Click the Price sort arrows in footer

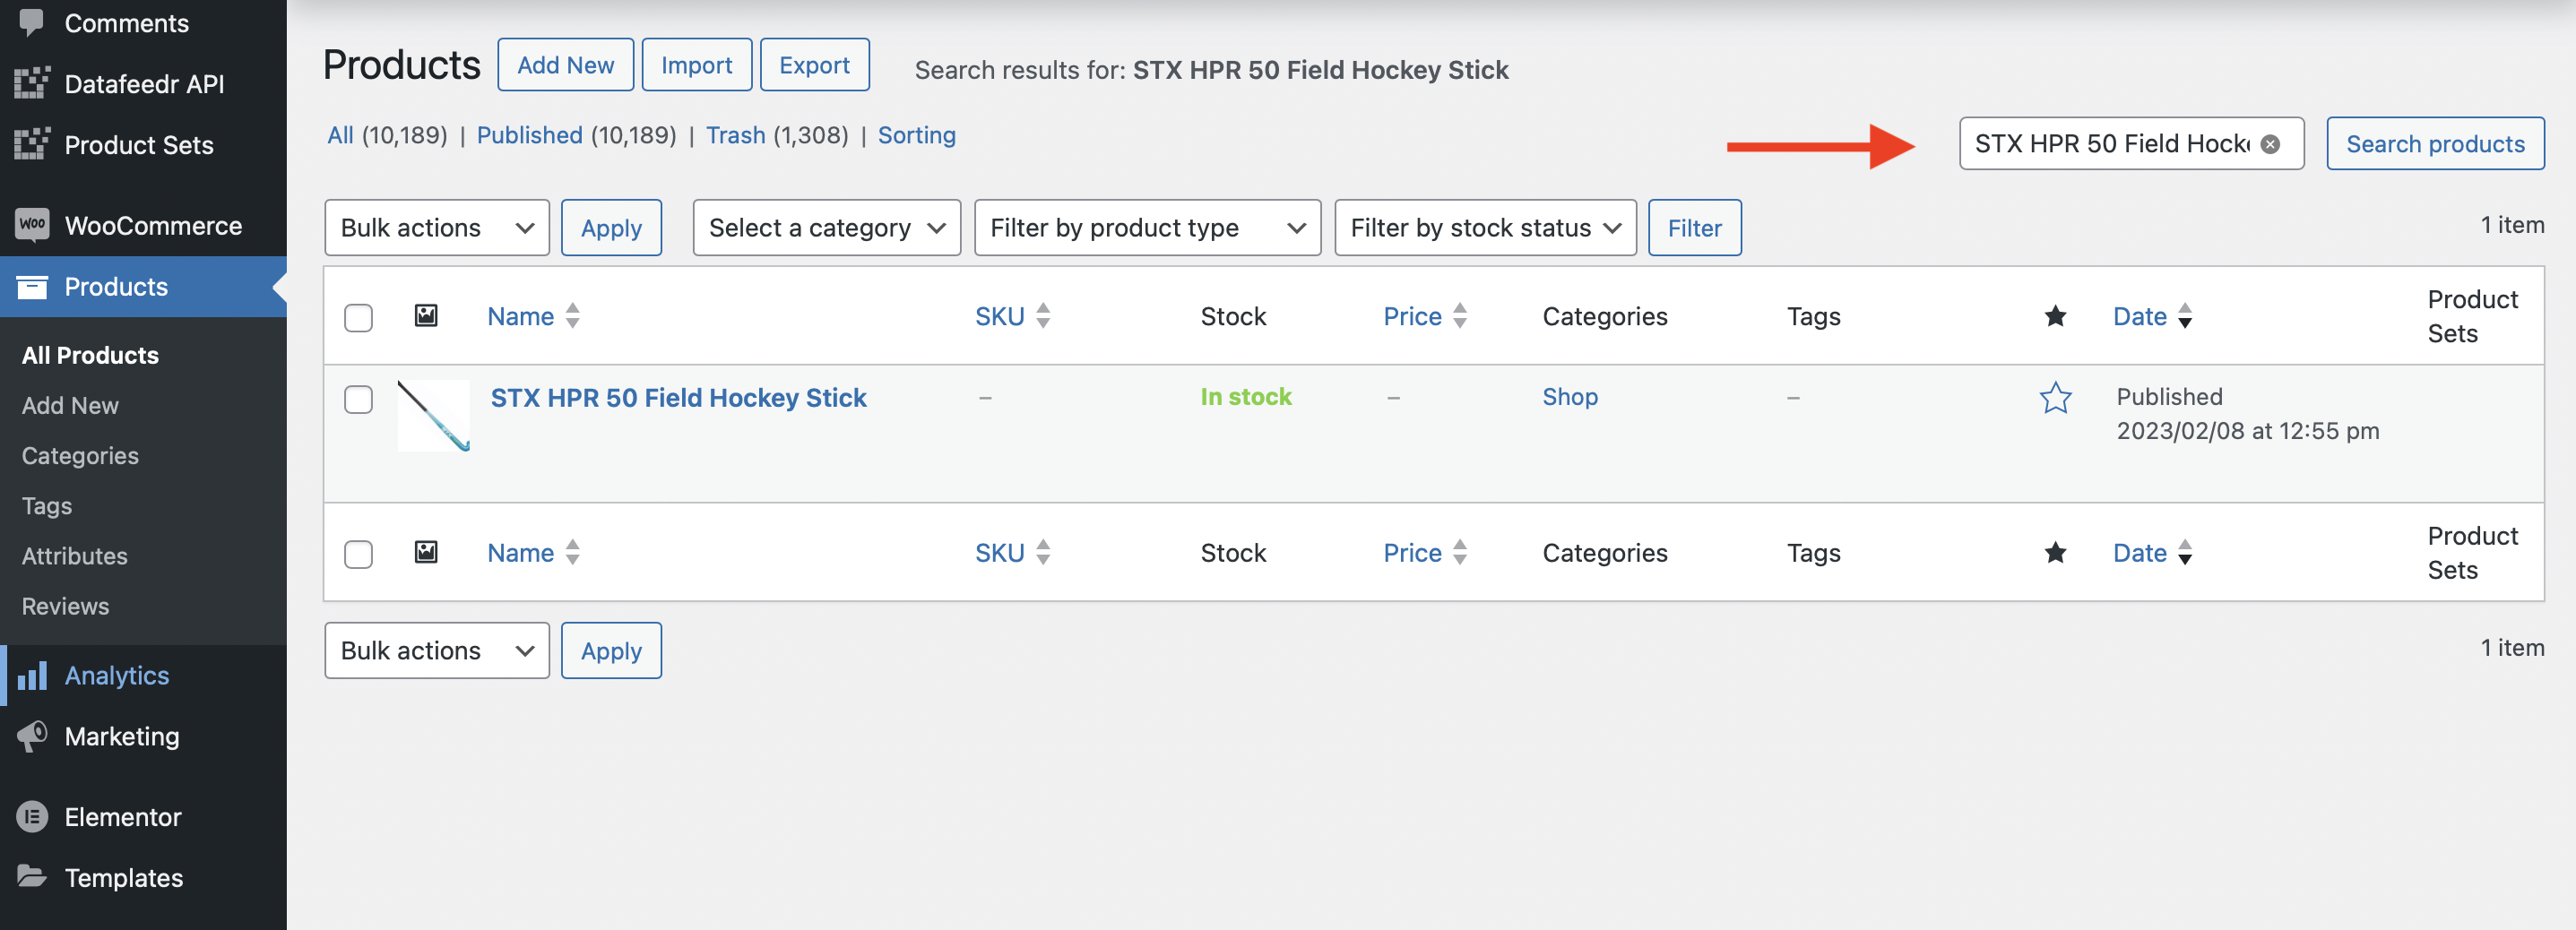[1460, 552]
